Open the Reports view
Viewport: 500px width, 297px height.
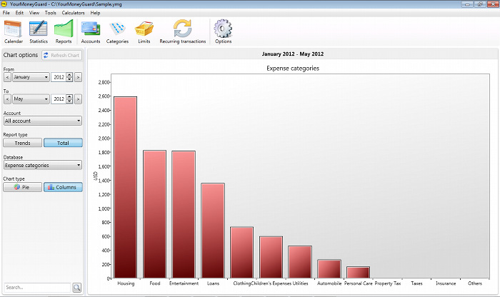64,32
